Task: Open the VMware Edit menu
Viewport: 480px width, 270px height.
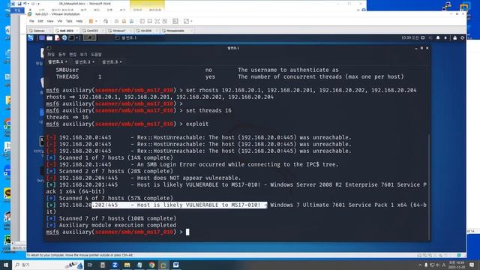Action: (x=40, y=21)
